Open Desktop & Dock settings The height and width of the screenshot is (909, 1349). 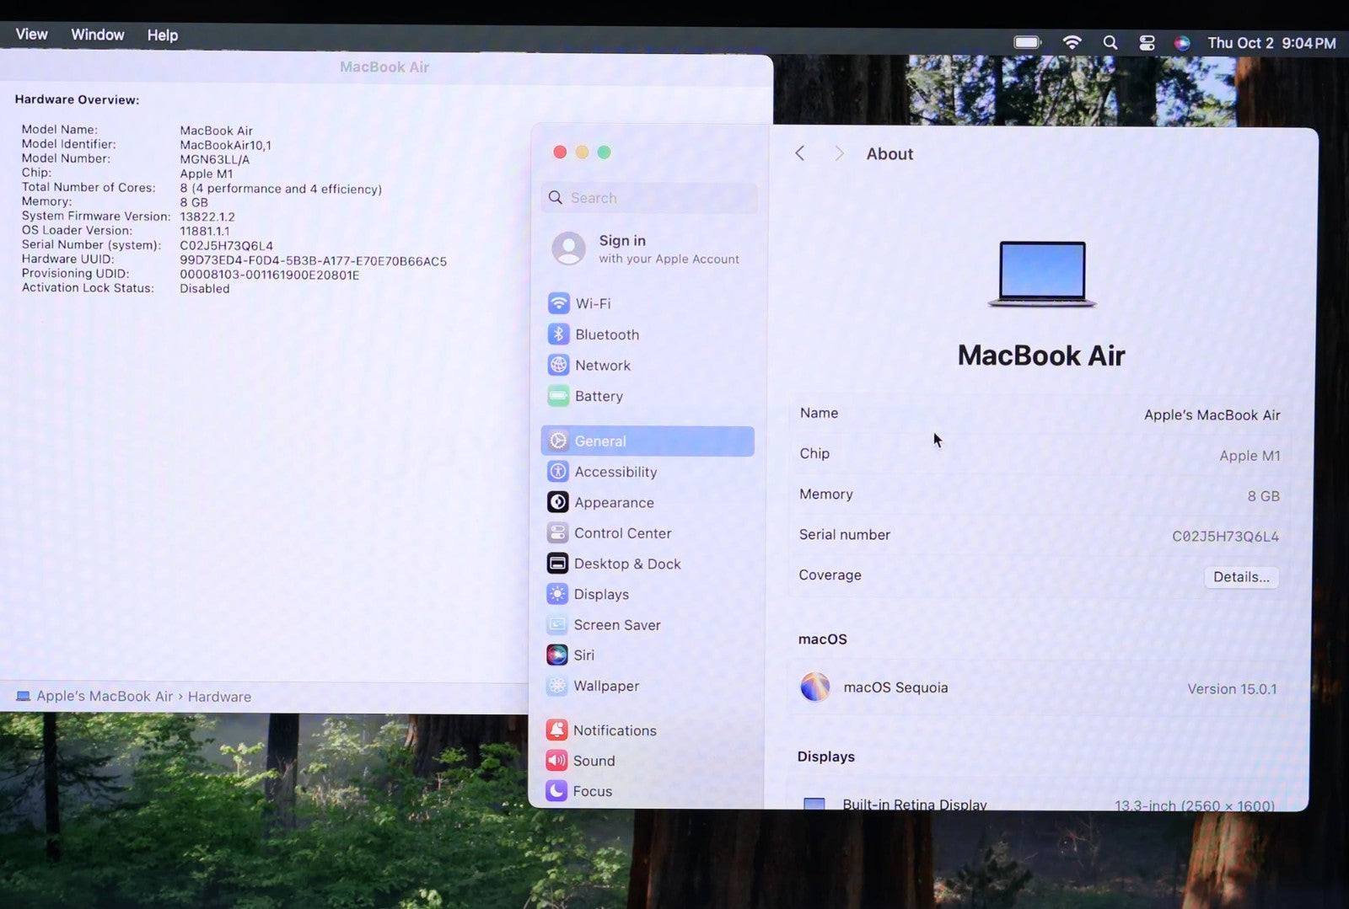(x=626, y=564)
